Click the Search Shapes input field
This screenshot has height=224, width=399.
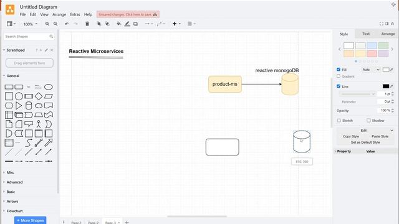pyautogui.click(x=26, y=37)
